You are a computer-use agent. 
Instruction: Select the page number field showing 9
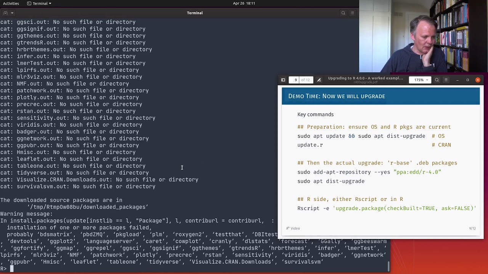[x=295, y=80]
